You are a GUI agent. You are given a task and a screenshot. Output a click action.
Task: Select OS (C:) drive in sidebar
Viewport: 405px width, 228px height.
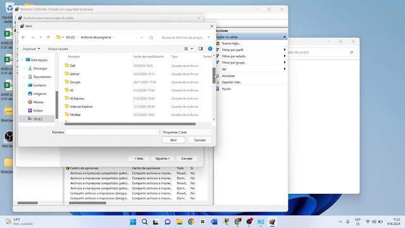(37, 119)
